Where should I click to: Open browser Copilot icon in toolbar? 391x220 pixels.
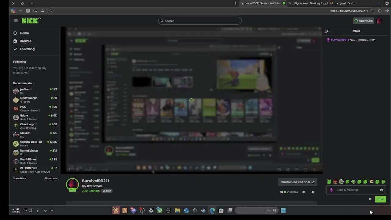point(13,11)
